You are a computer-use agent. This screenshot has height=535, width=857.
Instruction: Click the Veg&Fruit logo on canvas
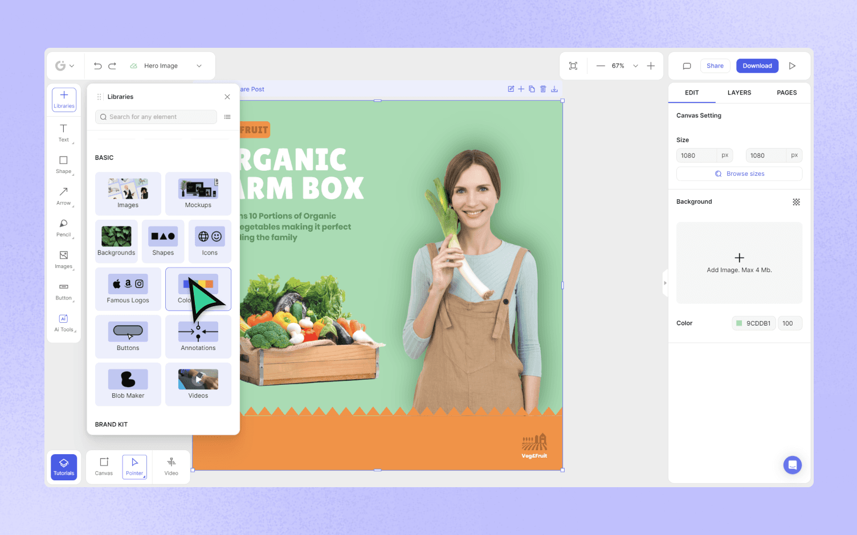[x=534, y=446]
